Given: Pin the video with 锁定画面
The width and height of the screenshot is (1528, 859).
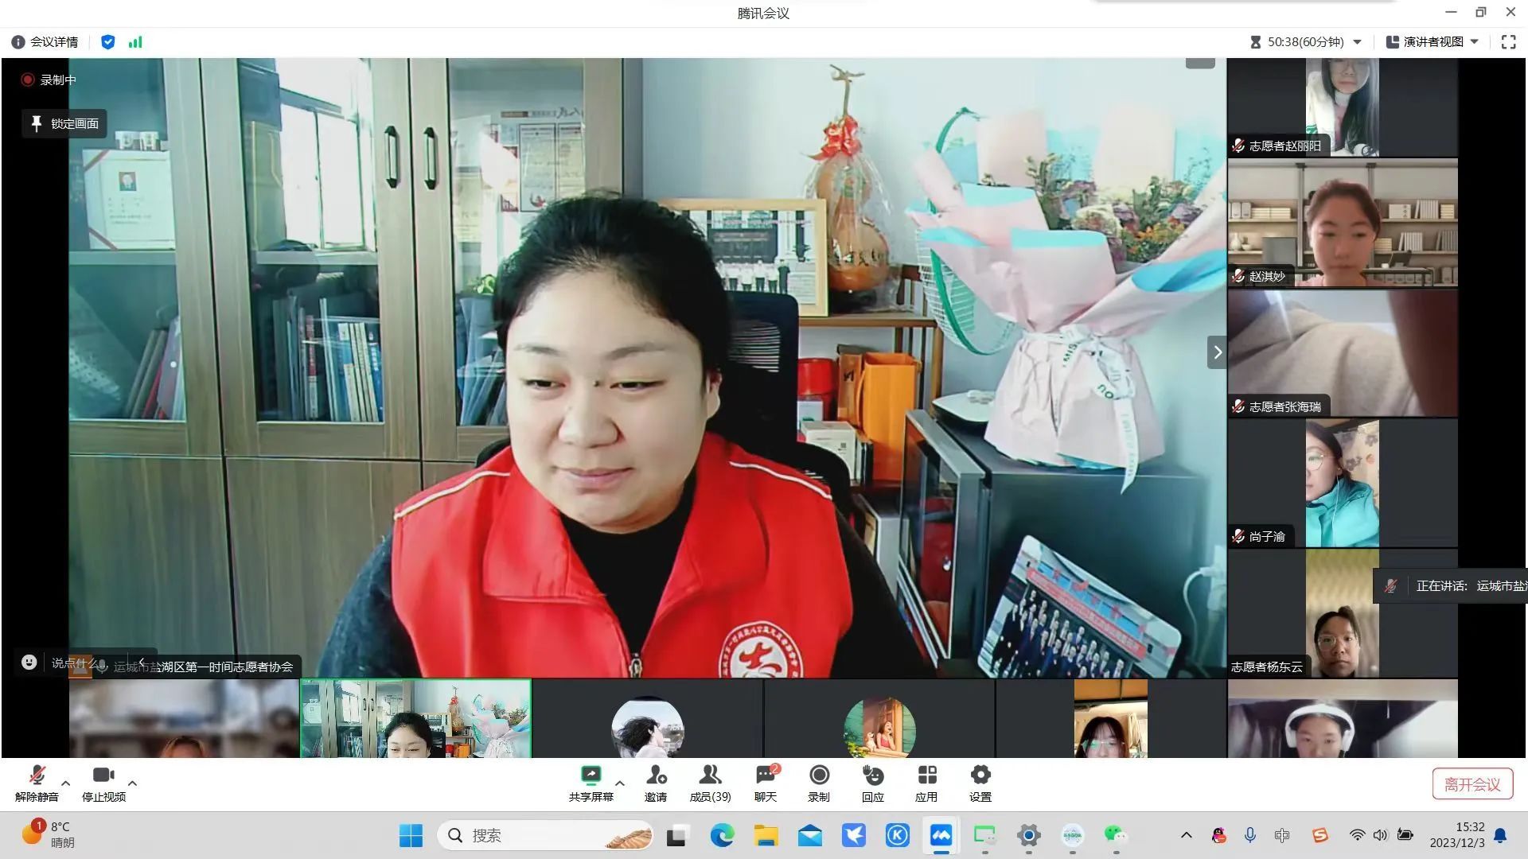Looking at the screenshot, I should (x=64, y=123).
